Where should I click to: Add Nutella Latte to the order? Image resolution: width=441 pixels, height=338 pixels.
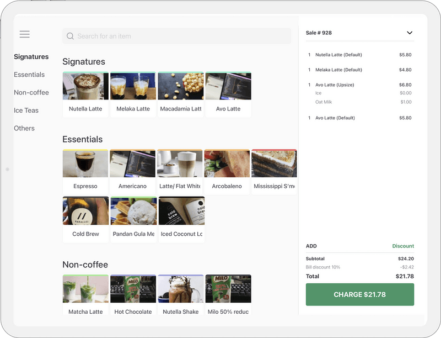[85, 93]
